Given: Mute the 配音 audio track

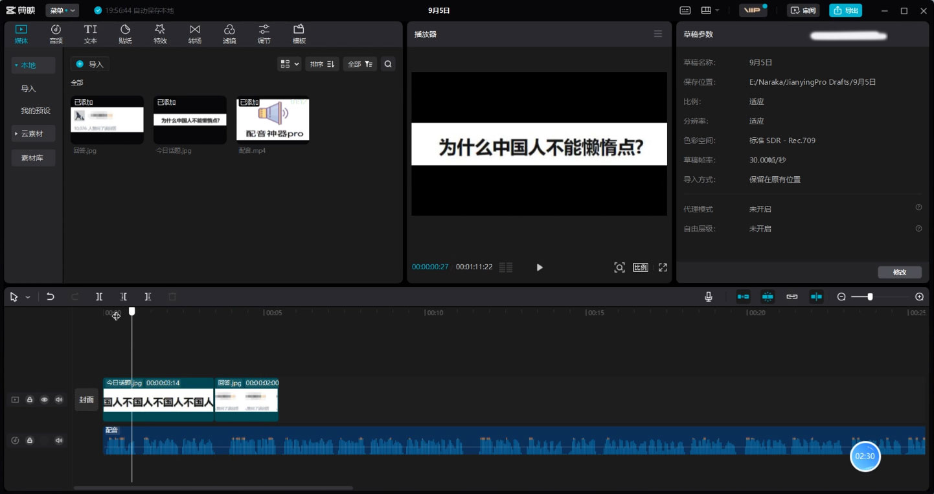Looking at the screenshot, I should pos(59,440).
